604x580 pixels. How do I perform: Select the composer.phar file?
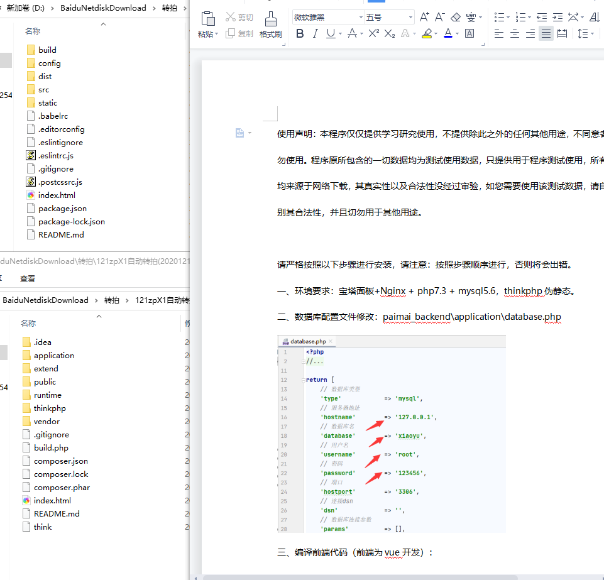(x=56, y=487)
